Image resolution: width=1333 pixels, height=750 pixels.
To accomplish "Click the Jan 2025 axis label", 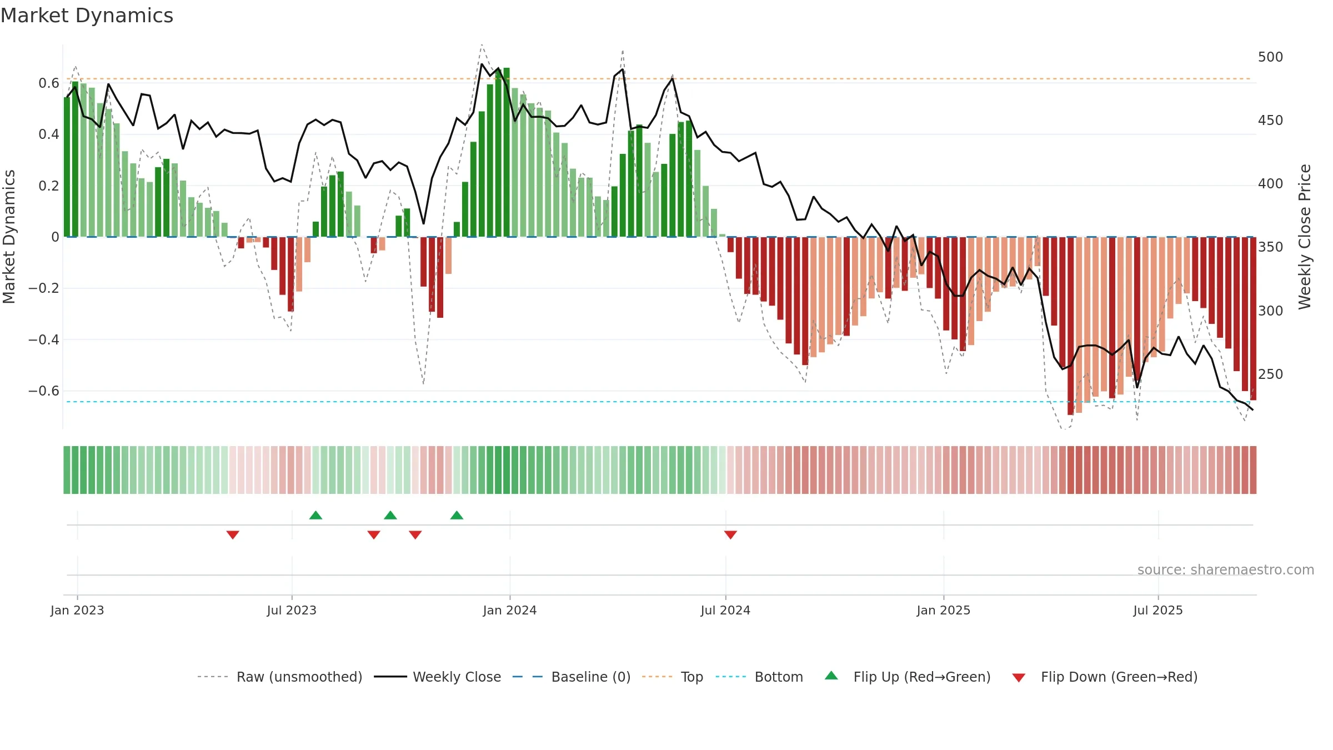I will point(944,610).
